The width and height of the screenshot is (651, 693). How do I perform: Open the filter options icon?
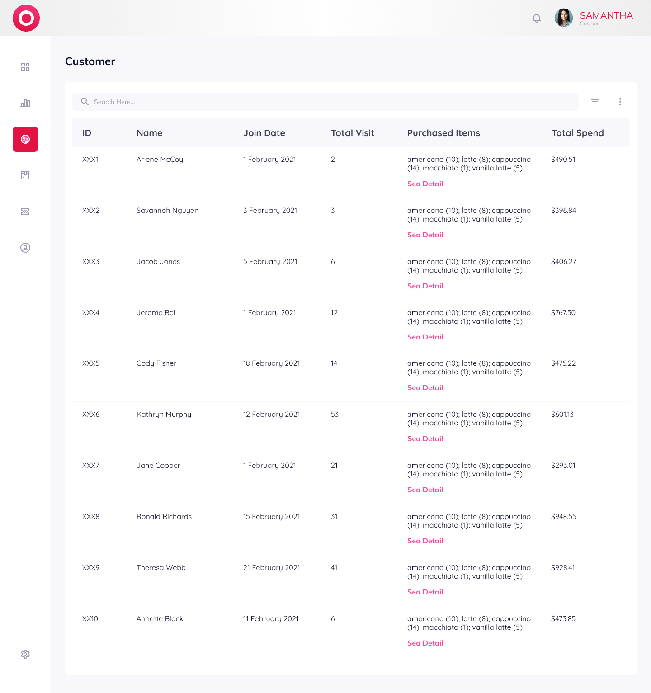595,102
